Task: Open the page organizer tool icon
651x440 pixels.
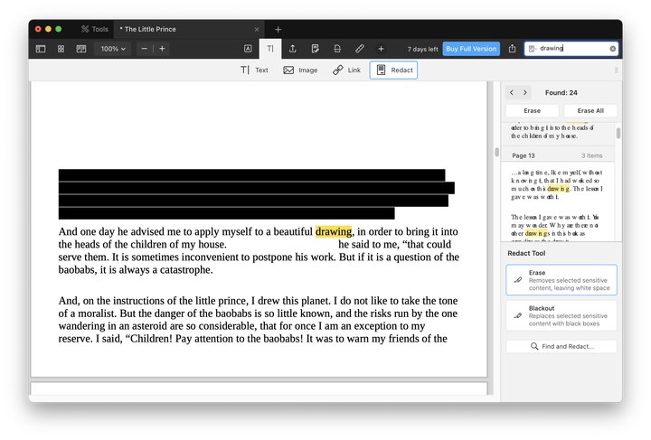Action: click(337, 49)
